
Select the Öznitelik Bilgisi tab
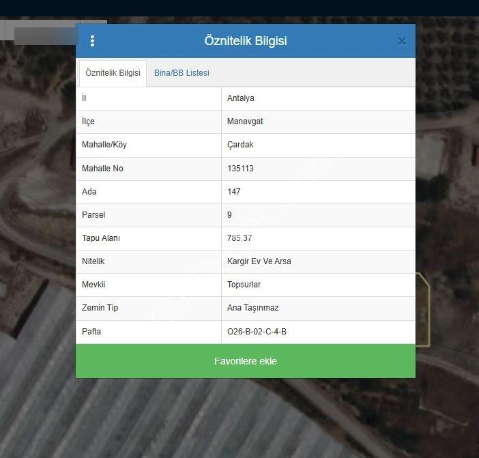pos(113,73)
